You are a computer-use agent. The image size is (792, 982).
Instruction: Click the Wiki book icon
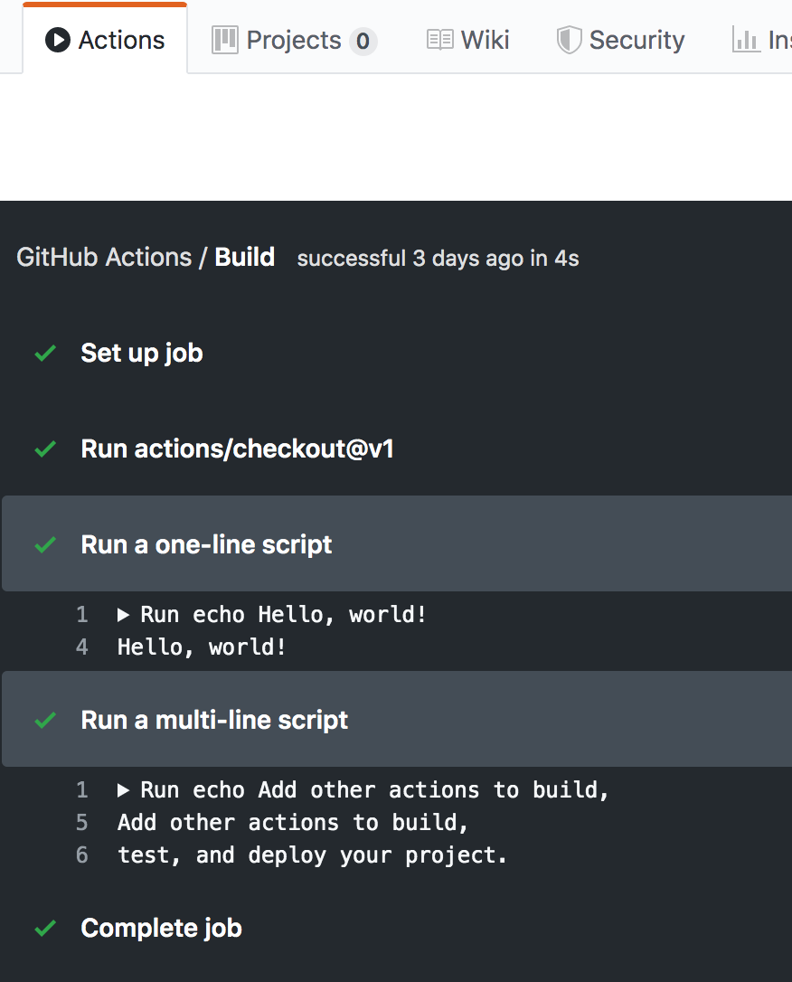[x=439, y=40]
